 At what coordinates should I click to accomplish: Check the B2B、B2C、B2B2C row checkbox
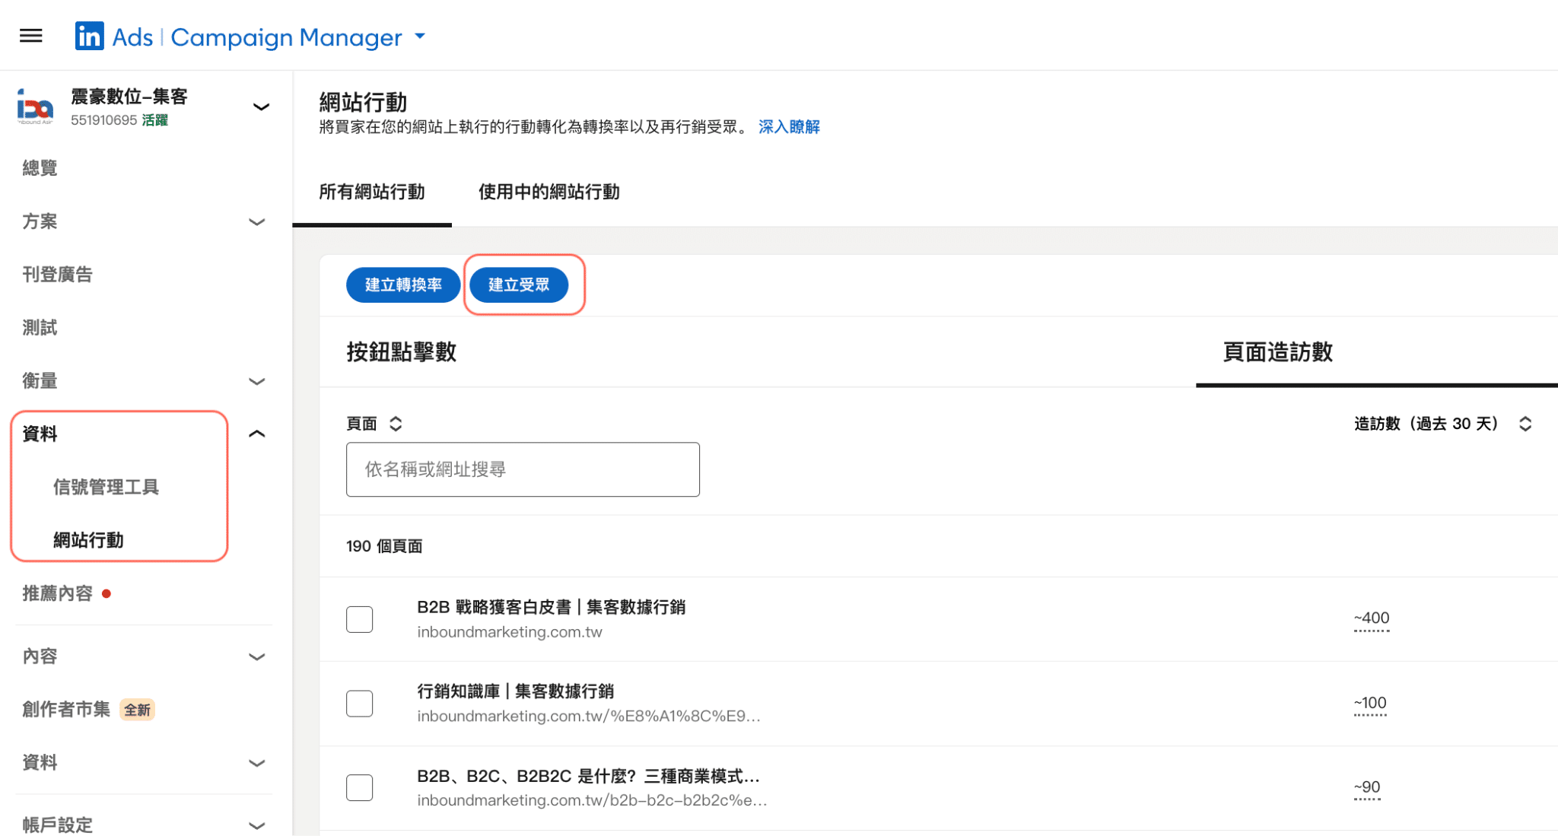pos(359,788)
